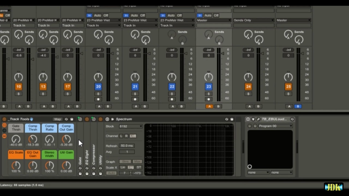The image size is (349, 196).
Task: Click the EQ Eight hot-swap icon
Action: (x=87, y=168)
